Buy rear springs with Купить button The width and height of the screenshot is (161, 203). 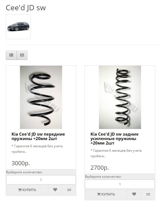(106, 194)
